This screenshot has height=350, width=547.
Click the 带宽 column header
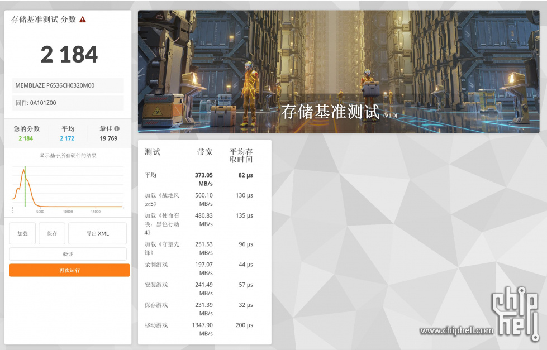coord(205,152)
